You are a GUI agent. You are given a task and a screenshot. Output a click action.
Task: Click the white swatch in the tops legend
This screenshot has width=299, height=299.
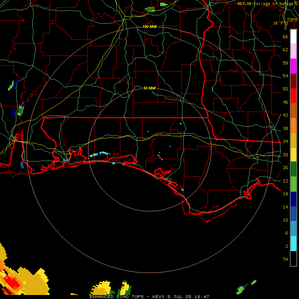[x=293, y=37]
